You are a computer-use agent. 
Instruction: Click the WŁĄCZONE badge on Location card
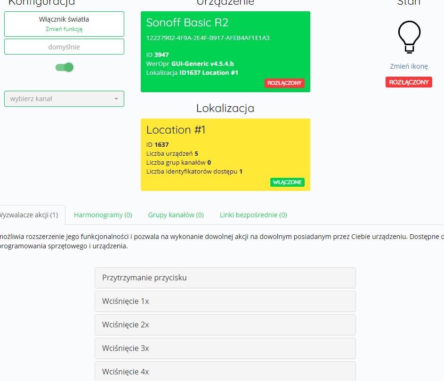point(287,182)
